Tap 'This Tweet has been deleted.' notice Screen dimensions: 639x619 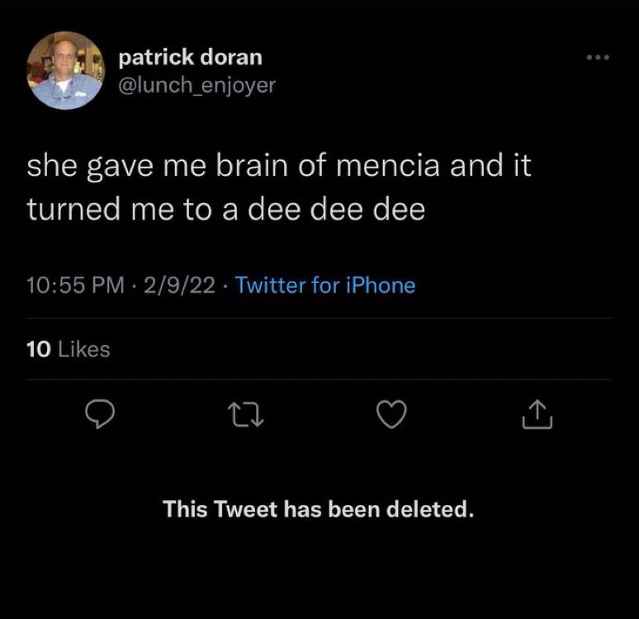point(319,509)
